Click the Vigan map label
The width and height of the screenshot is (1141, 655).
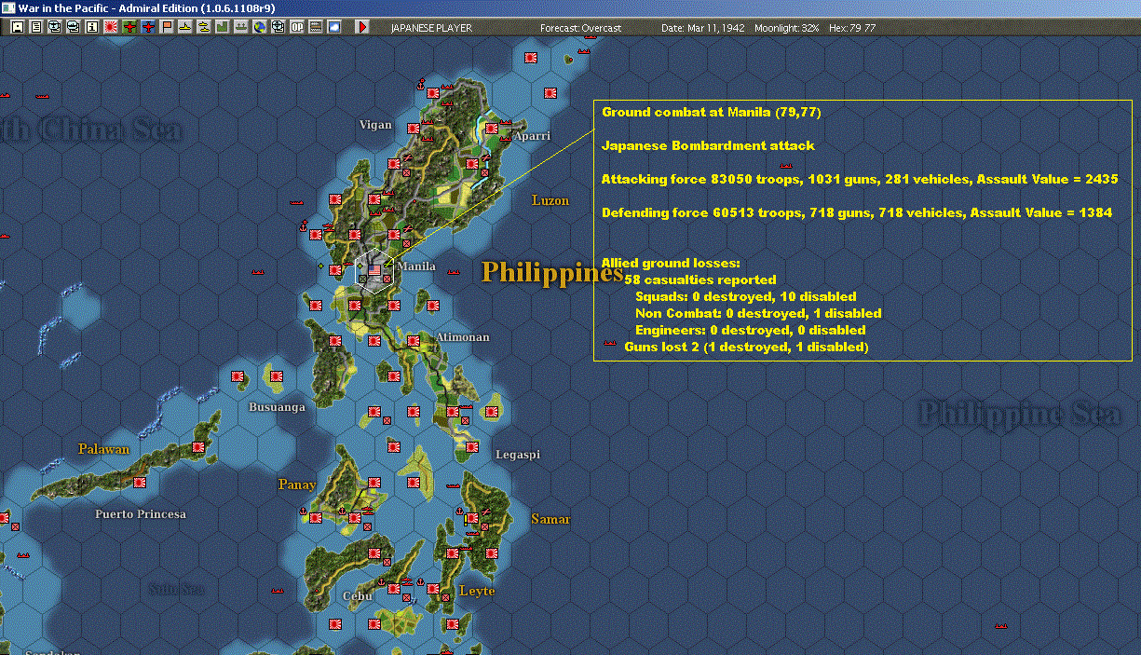[375, 125]
